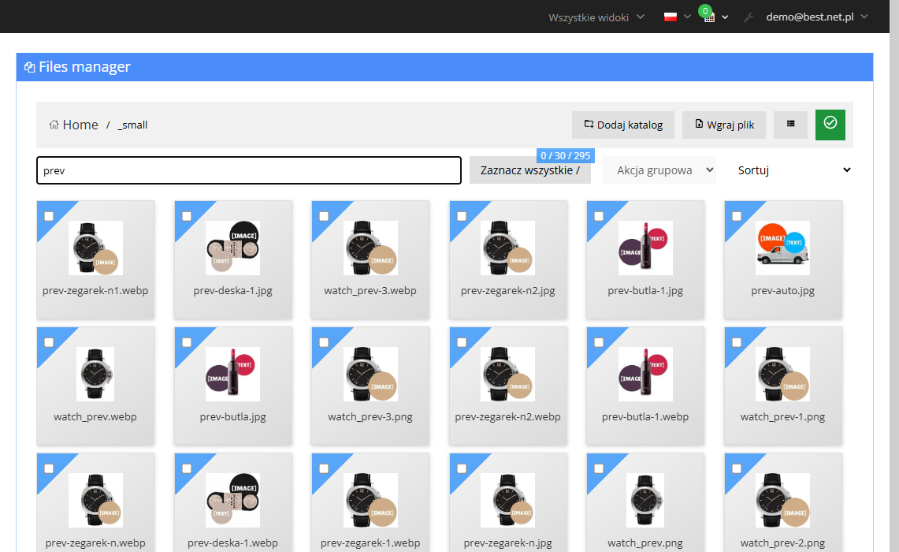The image size is (899, 552).
Task: Click the search field containing prev
Action: point(249,170)
